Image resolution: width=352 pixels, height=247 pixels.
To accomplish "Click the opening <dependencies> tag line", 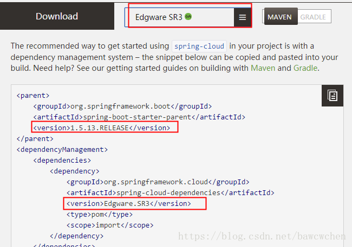I will pyautogui.click(x=62, y=161).
